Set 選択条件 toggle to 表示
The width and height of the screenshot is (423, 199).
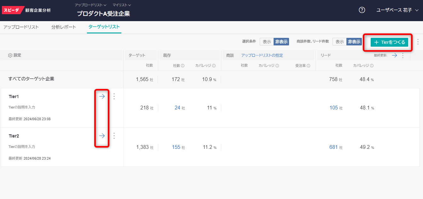click(267, 42)
